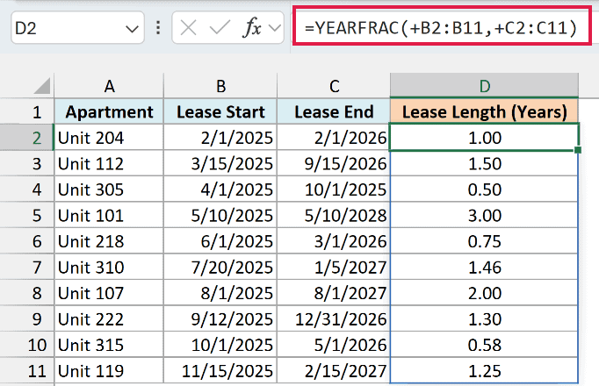This screenshot has height=386, width=599.
Task: Select cell containing Unit 315
Action: 109,345
